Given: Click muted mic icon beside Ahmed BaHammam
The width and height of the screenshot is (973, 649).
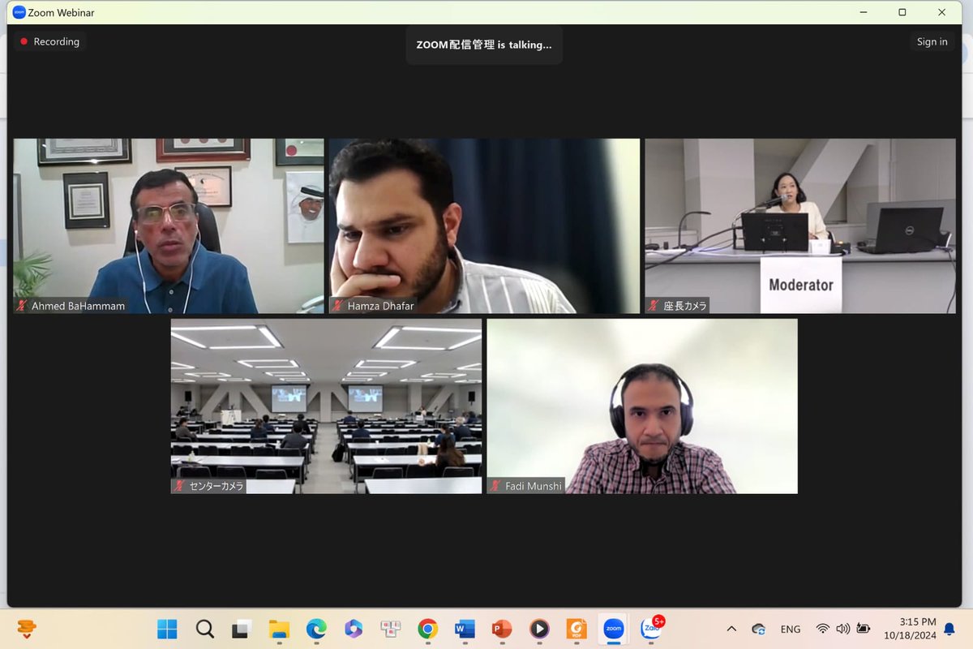Looking at the screenshot, I should point(22,306).
